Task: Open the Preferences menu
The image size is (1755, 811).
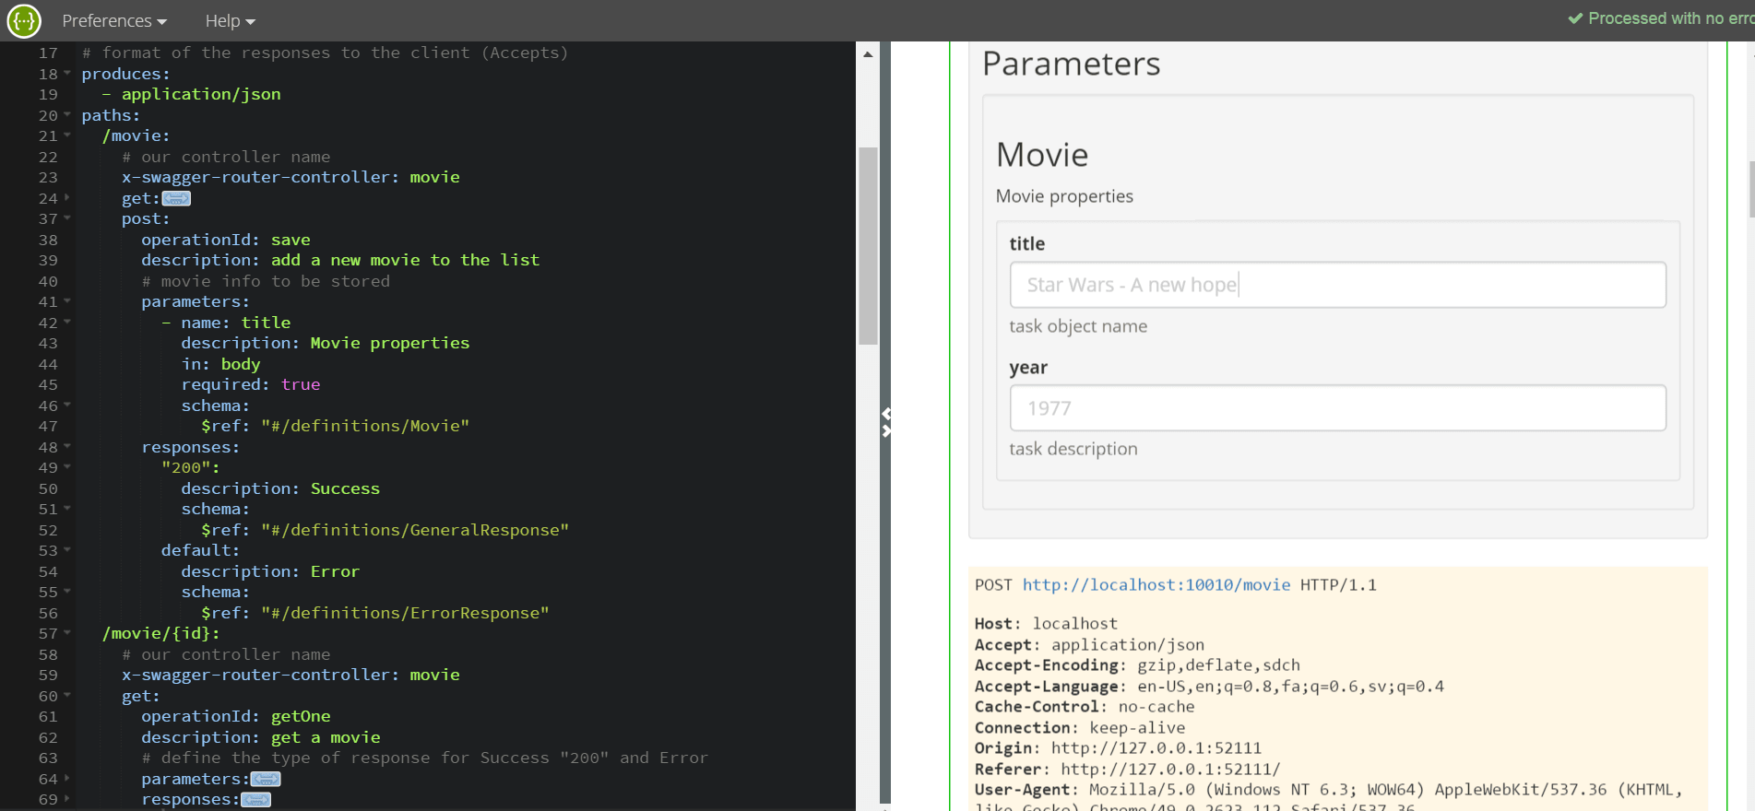Action: pyautogui.click(x=114, y=20)
